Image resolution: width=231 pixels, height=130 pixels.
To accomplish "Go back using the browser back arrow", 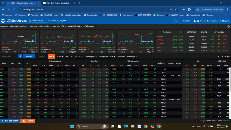I will 3,9.
